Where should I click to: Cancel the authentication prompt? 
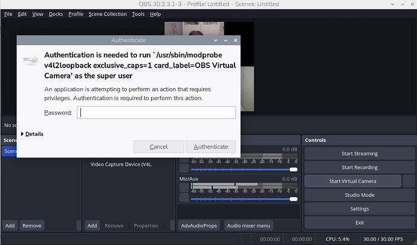click(x=158, y=147)
